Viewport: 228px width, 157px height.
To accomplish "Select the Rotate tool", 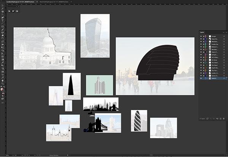I will 3,38.
